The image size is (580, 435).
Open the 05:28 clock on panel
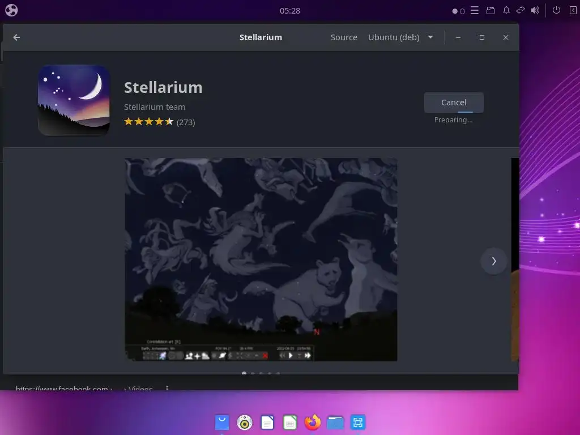click(289, 11)
